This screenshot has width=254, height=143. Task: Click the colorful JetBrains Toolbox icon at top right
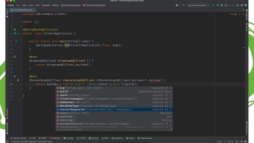[x=246, y=5]
